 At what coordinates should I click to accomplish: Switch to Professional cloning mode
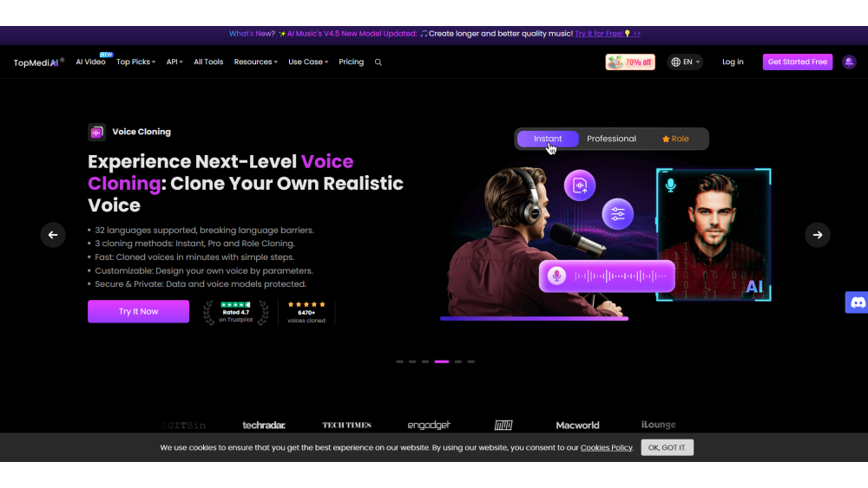[611, 139]
